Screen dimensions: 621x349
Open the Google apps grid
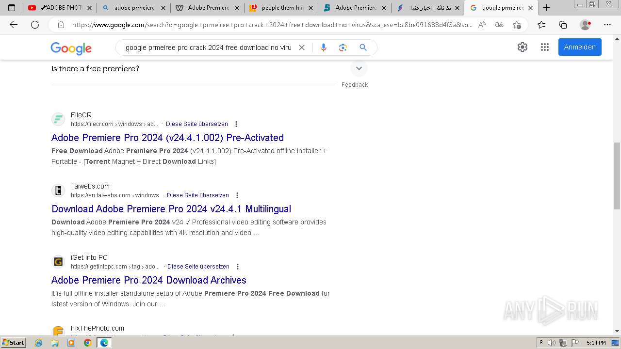pos(545,47)
